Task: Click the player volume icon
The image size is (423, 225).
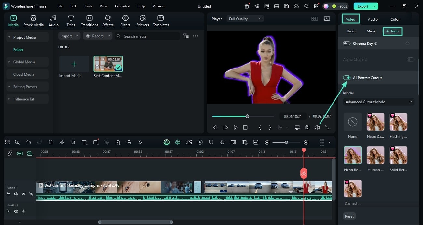Action: [x=317, y=127]
